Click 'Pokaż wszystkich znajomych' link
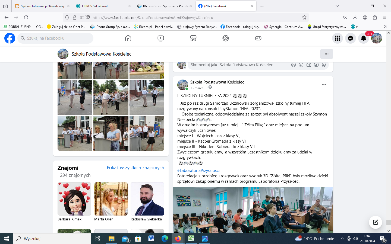Image resolution: width=391 pixels, height=244 pixels. (135, 168)
